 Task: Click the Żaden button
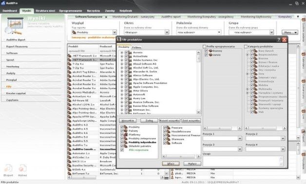pyautogui.click(x=149, y=121)
